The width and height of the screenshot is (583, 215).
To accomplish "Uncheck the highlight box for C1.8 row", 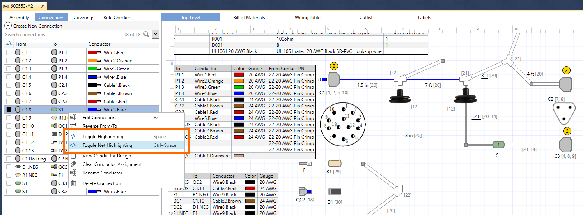I will pyautogui.click(x=9, y=109).
